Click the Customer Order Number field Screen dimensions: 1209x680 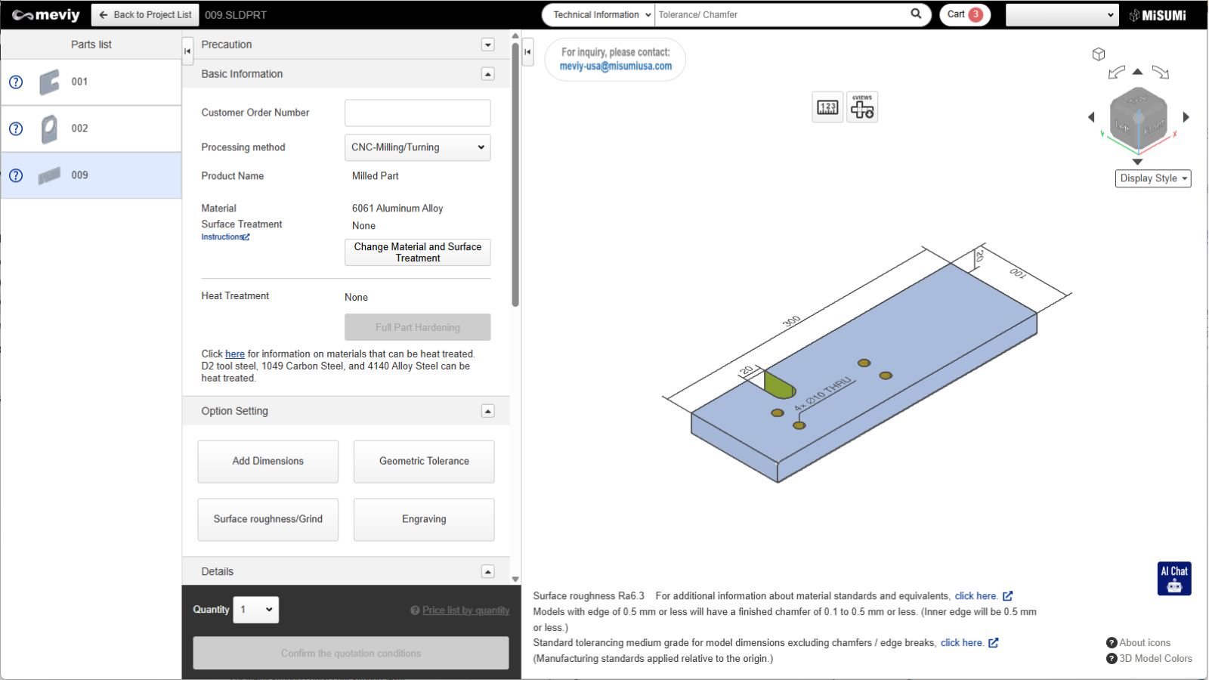pos(417,113)
